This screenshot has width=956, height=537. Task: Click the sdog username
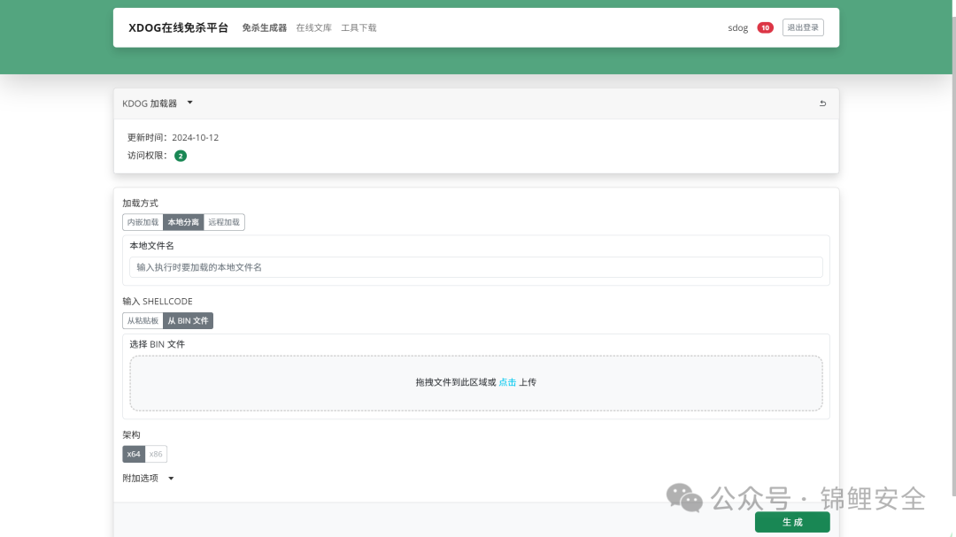(x=737, y=28)
